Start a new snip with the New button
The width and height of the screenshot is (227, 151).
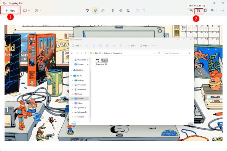click(10, 11)
